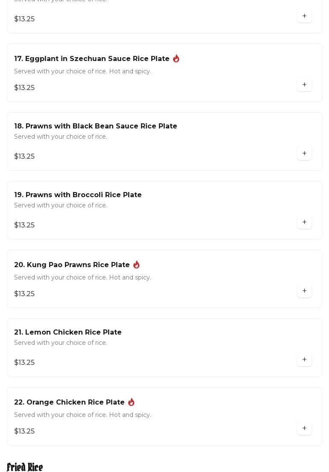
Task: Open the 20. Kung Pao Prawns Rice Plate title
Action: point(72,265)
